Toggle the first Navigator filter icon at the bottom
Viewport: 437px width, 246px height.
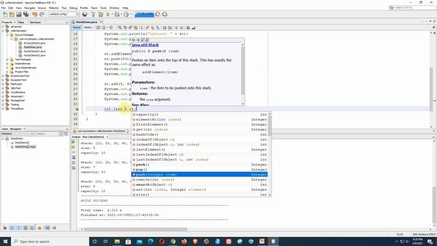(5, 228)
